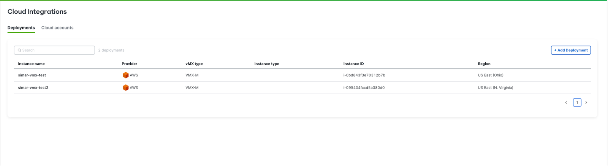Select page 1 in pagination
Viewport: 608px width, 166px height.
(x=577, y=103)
